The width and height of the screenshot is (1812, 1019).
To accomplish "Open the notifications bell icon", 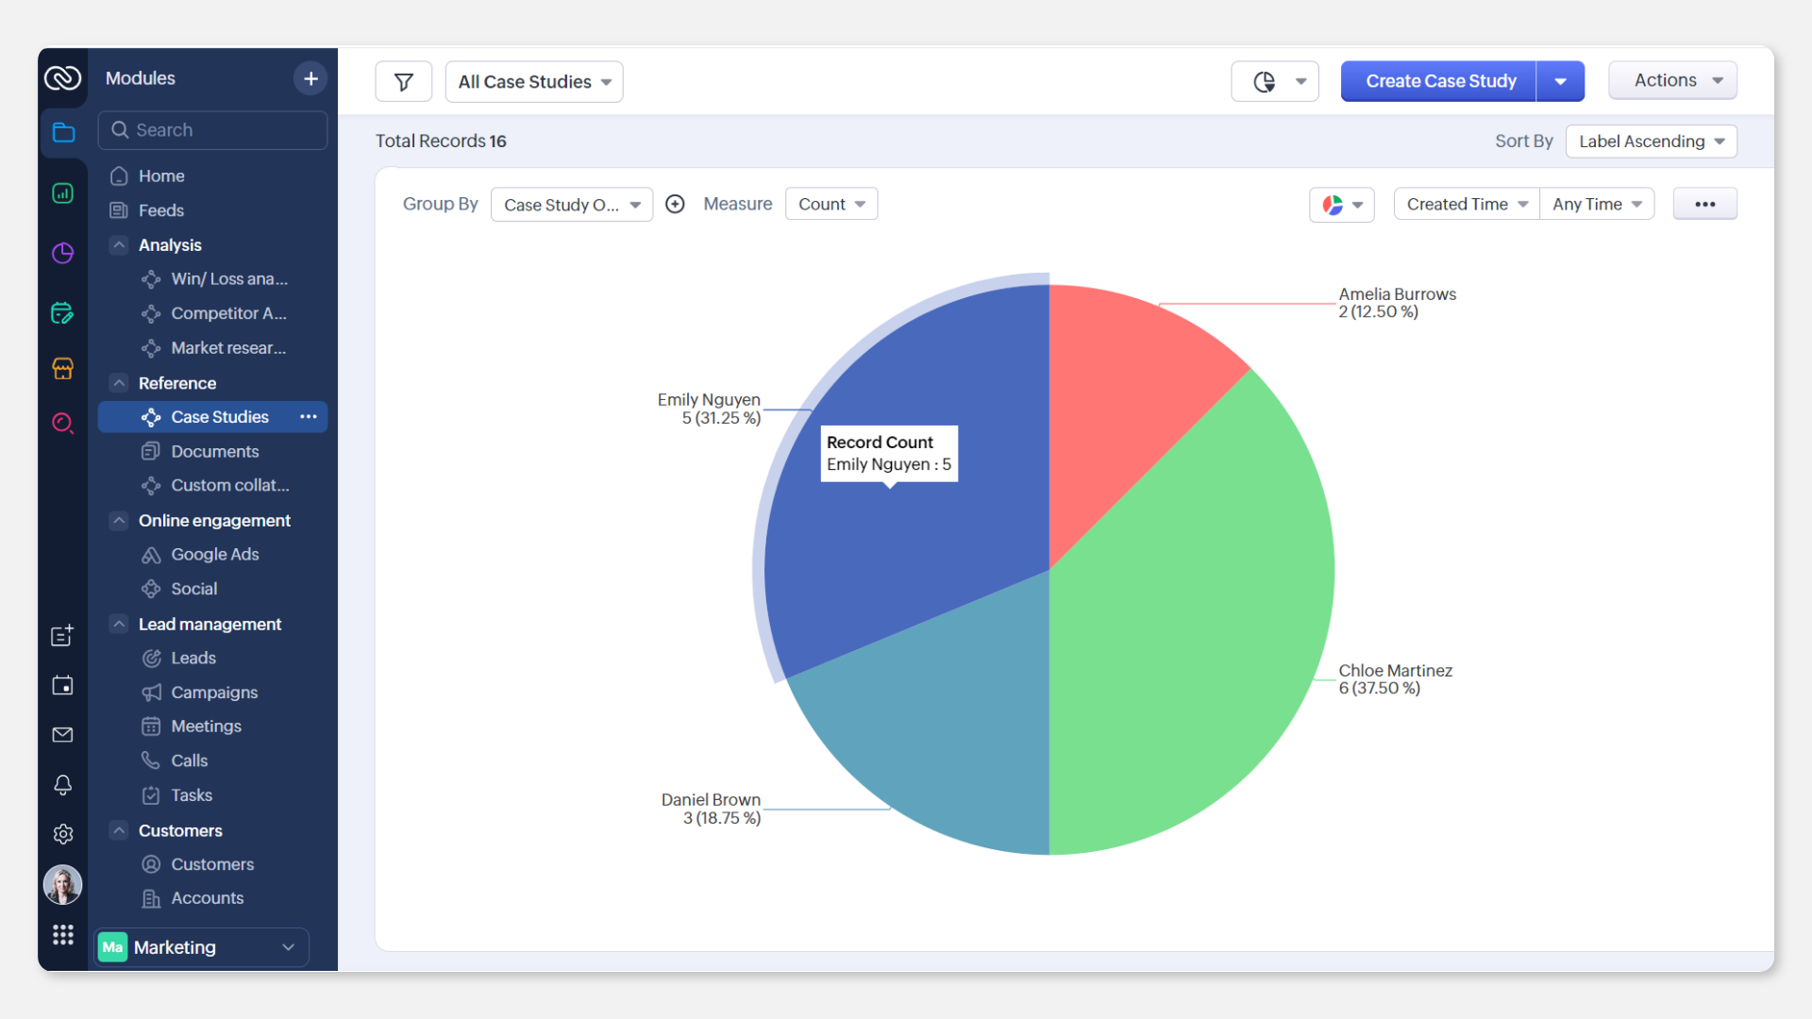I will pyautogui.click(x=62, y=784).
